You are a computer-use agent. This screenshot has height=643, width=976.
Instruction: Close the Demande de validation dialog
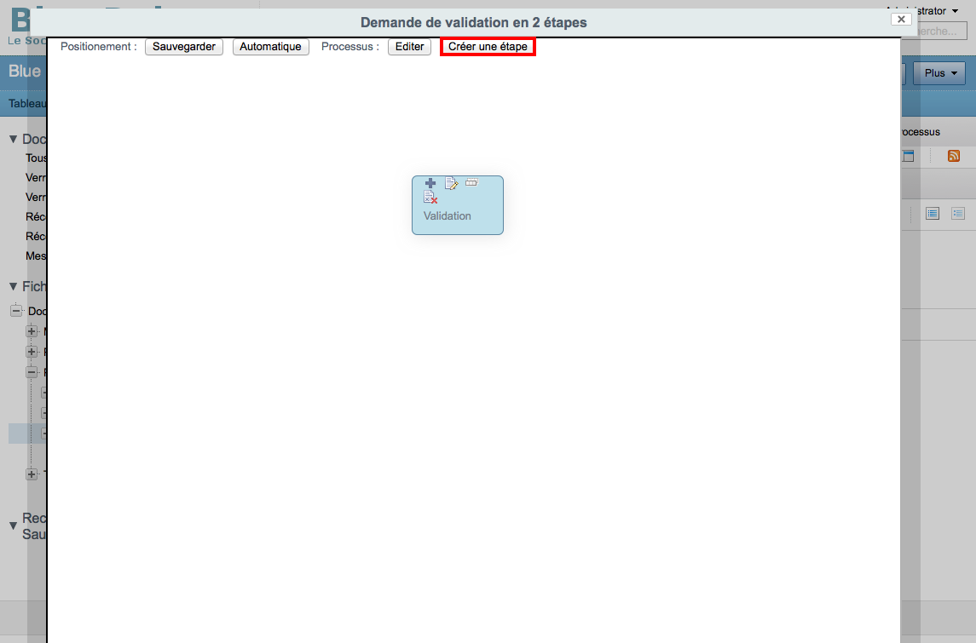(901, 20)
